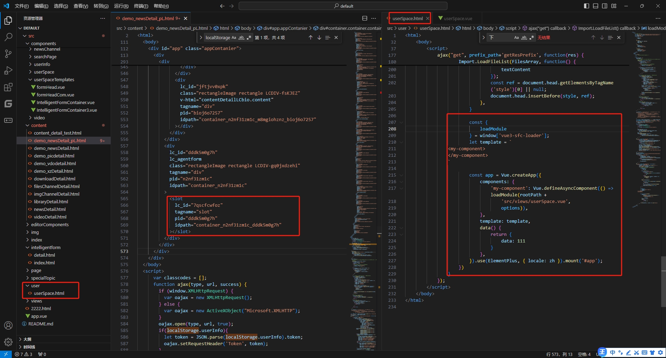
Task: Open the 终端 (Terminal) menu
Action: [141, 6]
